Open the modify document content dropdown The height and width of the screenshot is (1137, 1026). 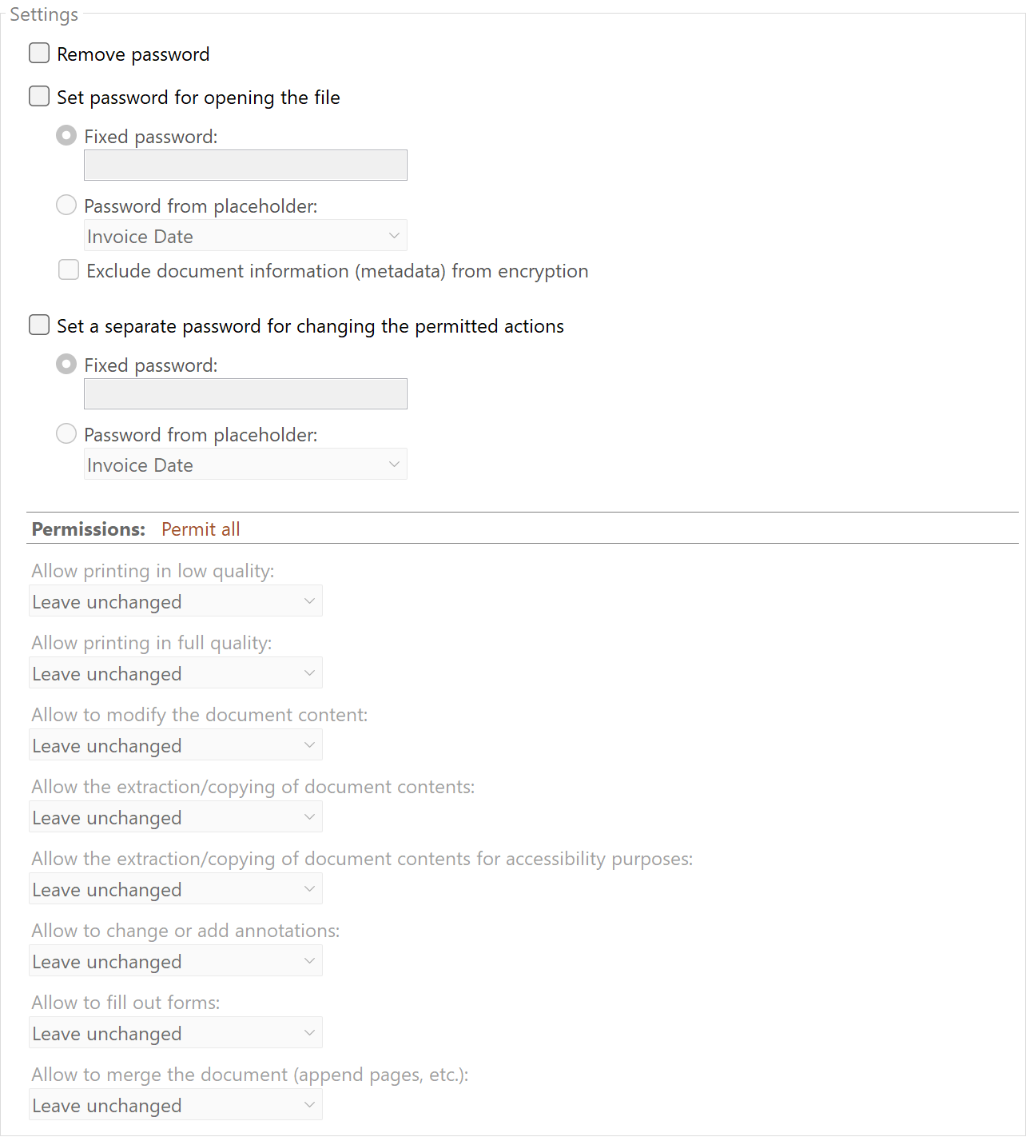pos(176,745)
